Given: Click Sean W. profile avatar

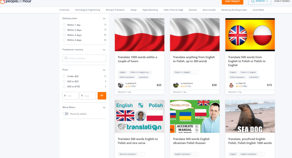Looking at the screenshot, I should point(231,85).
